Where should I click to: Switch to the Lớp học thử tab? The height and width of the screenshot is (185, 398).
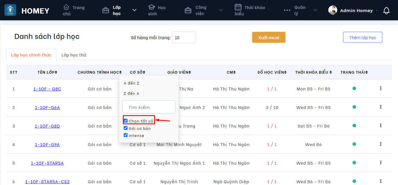pos(74,55)
